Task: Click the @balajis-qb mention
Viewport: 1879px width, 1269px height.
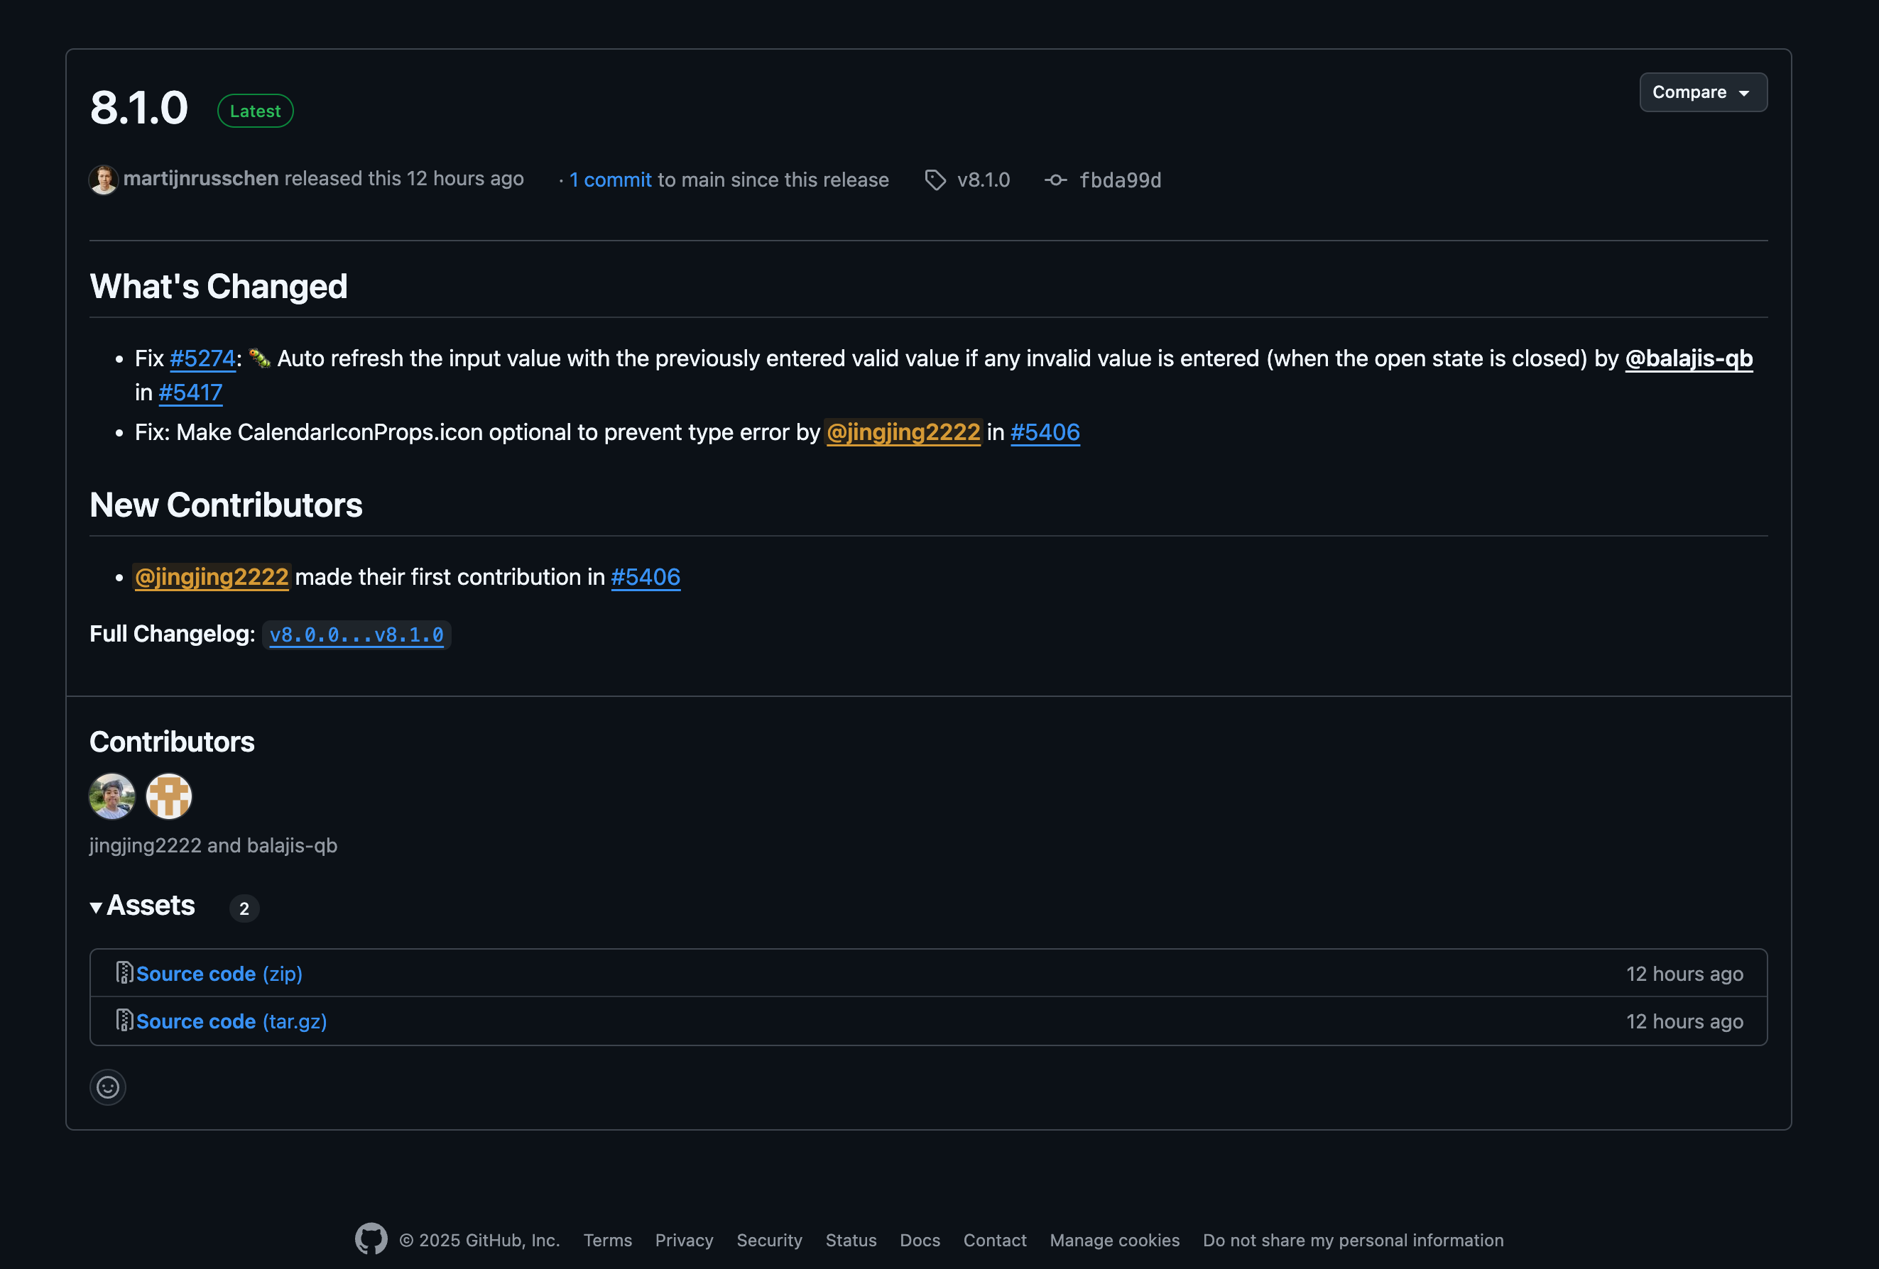Action: 1688,358
